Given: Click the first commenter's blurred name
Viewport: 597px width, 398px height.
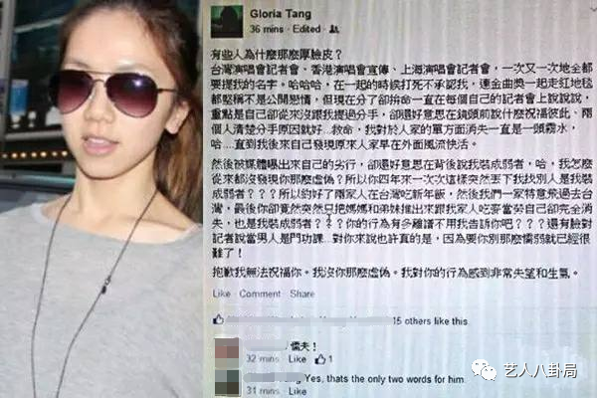Looking at the screenshot, I should click(x=266, y=346).
